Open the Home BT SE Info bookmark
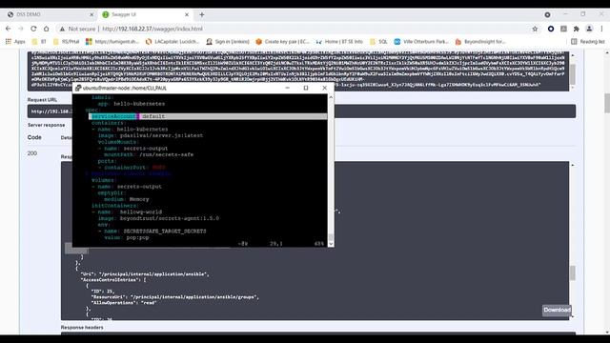Screen dimensions: 610x343 coord(339,42)
